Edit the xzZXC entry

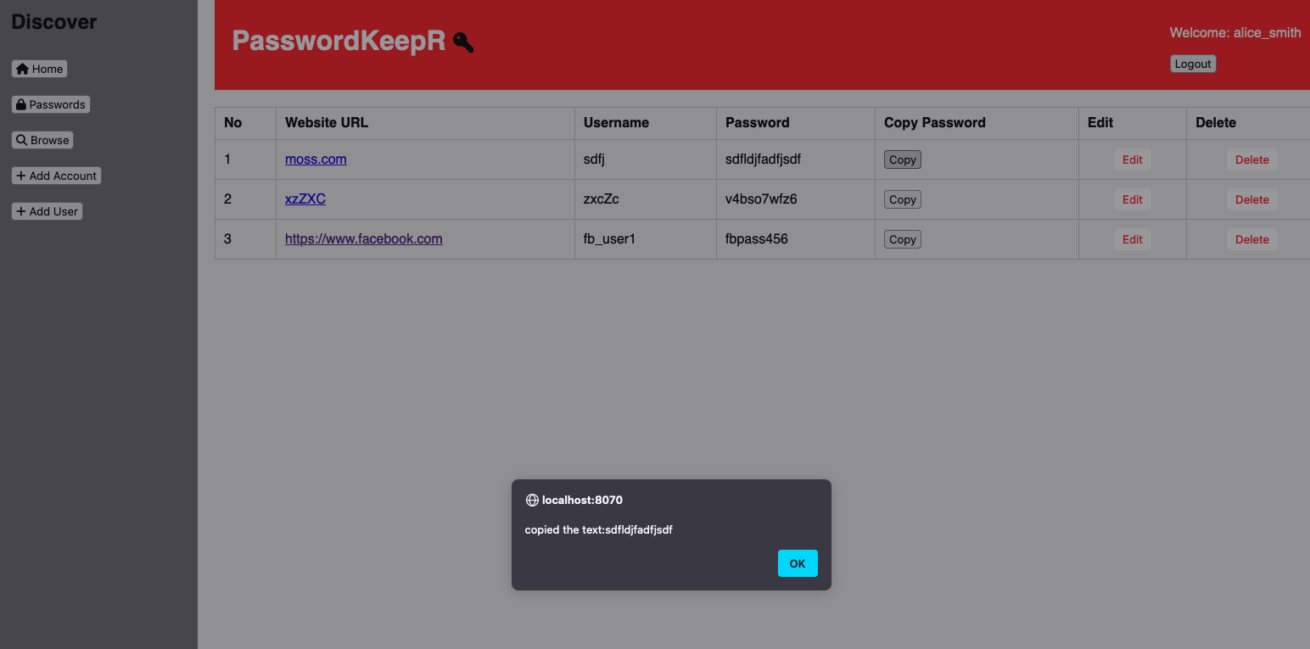point(1132,199)
